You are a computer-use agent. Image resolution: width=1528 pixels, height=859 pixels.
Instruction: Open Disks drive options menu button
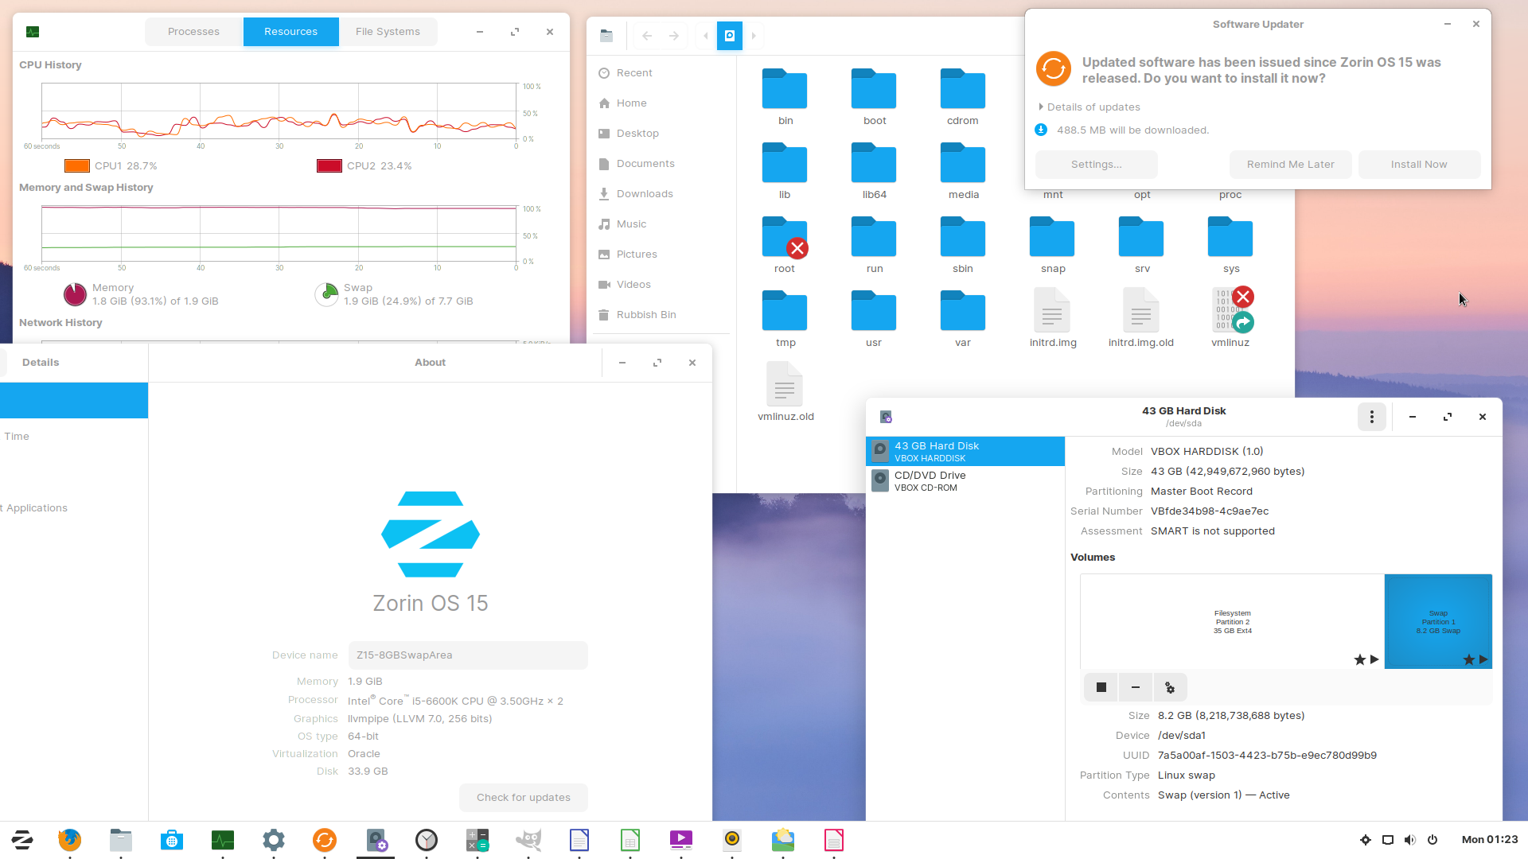pyautogui.click(x=1371, y=417)
